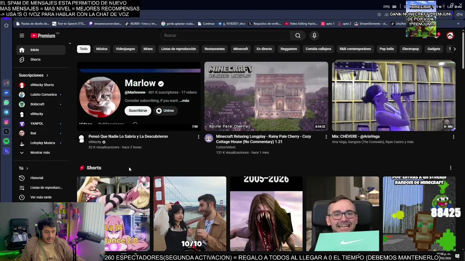Show more bookmarks with the overflow chevron

[x=458, y=24]
